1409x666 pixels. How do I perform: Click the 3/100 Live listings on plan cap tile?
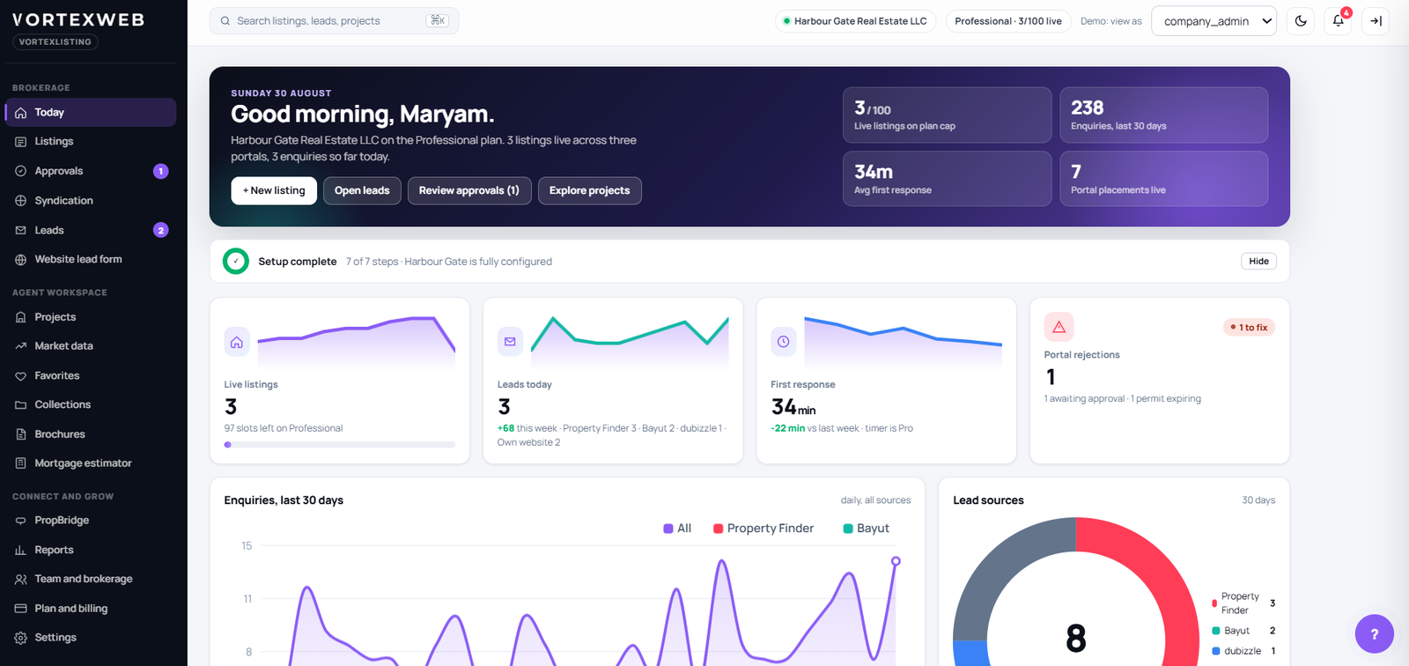click(947, 115)
